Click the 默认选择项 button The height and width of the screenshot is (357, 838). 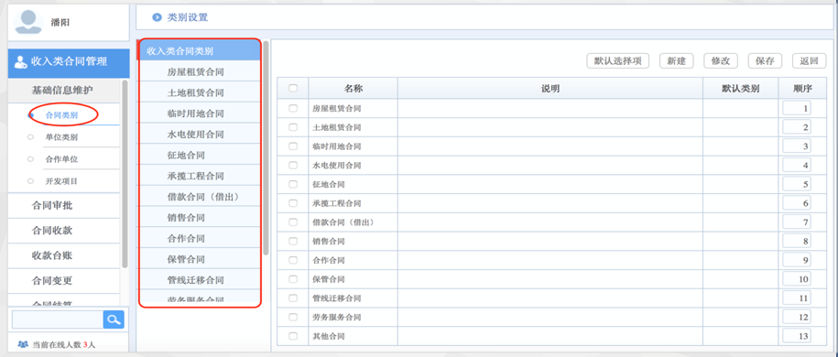coord(618,61)
